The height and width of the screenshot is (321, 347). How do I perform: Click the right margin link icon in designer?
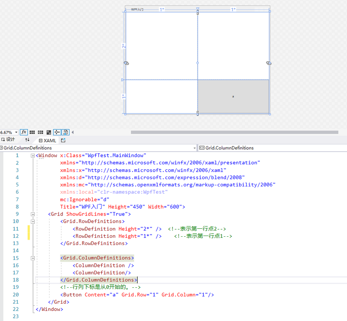tap(269, 63)
